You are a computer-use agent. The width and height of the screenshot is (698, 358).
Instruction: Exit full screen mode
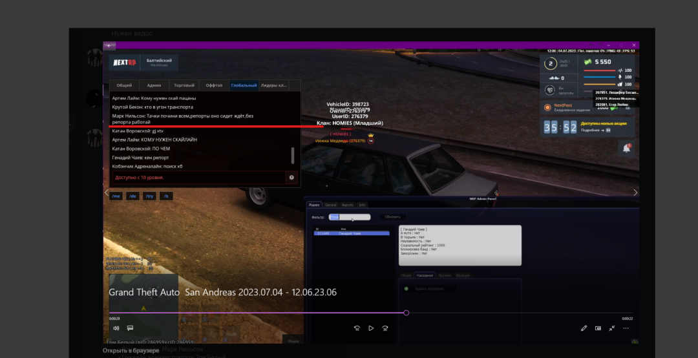pyautogui.click(x=612, y=328)
